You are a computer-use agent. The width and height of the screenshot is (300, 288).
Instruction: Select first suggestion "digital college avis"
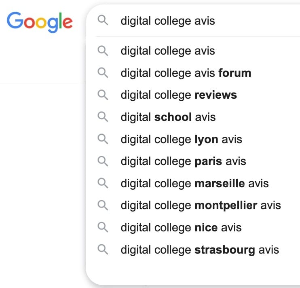point(168,51)
